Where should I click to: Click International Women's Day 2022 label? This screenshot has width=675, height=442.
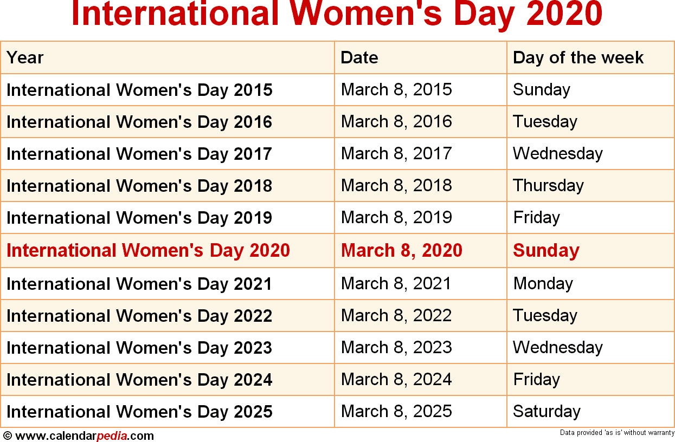pos(139,315)
